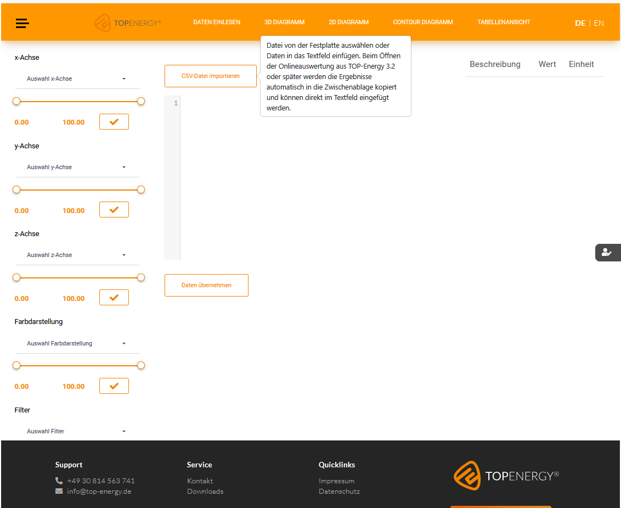Click the CSV-Datei importieren button
Viewport: 621px width, 508px height.
click(x=211, y=76)
